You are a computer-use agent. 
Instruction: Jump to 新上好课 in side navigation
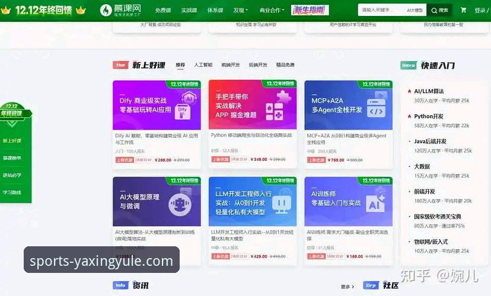[x=12, y=141]
